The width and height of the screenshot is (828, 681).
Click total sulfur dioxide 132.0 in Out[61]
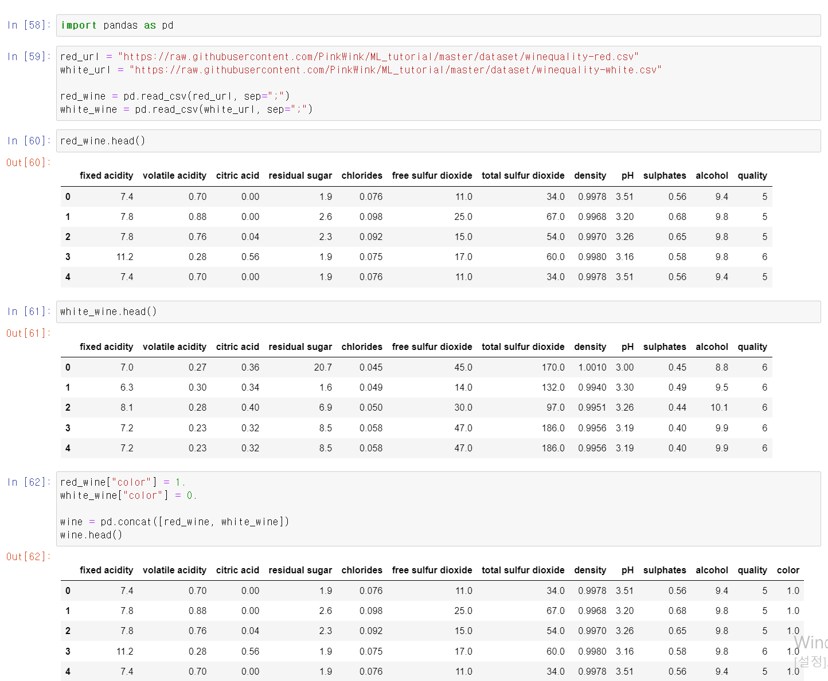(x=553, y=387)
